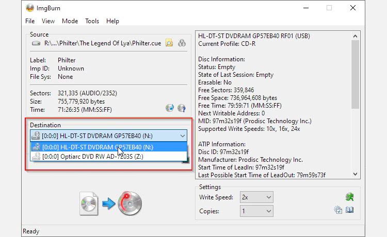Viewport: 387px width, 237px height.
Task: Click the disc info panel scrollbar thumb
Action: point(355,74)
